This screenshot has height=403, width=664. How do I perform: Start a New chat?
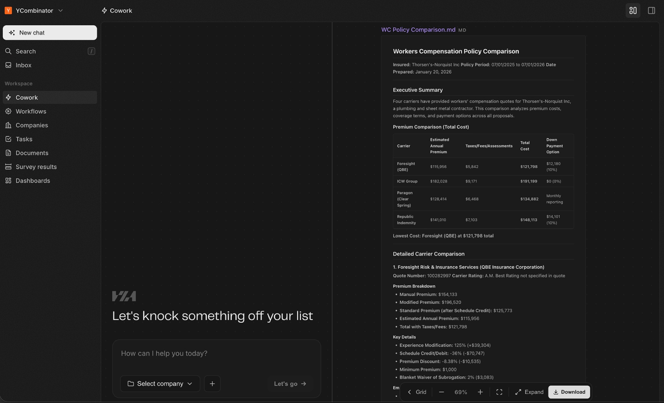(x=50, y=33)
